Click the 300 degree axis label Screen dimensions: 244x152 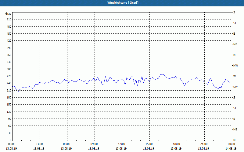point(9,69)
